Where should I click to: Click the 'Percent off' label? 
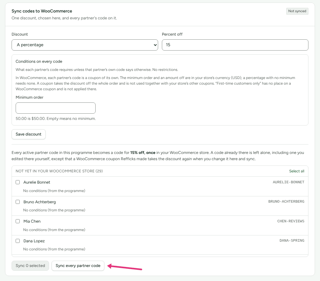172,34
